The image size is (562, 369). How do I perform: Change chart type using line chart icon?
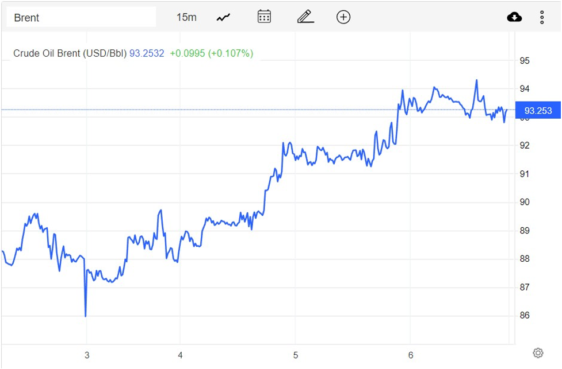tap(223, 17)
